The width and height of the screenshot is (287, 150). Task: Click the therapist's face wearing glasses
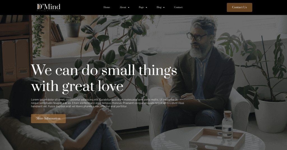pos(198,39)
